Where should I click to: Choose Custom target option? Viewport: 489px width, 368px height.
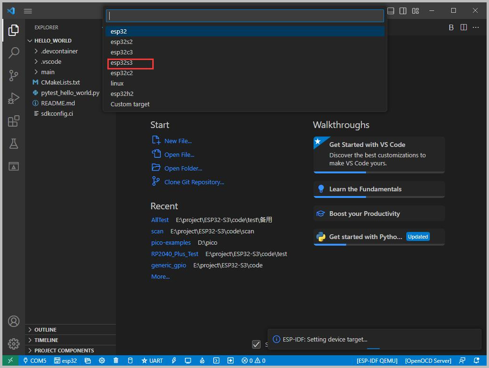pos(130,104)
